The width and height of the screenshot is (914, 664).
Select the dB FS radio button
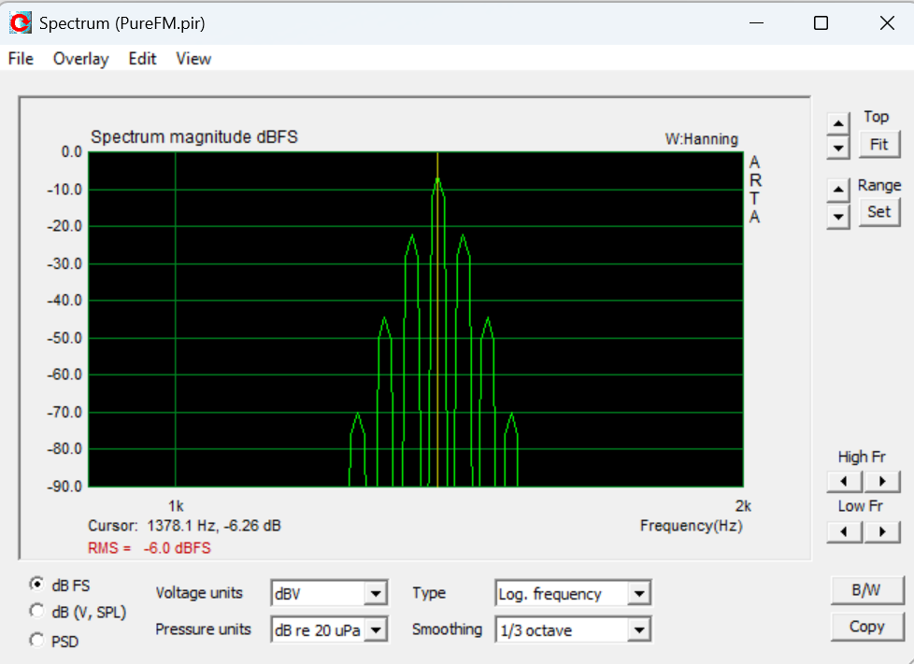[36, 583]
